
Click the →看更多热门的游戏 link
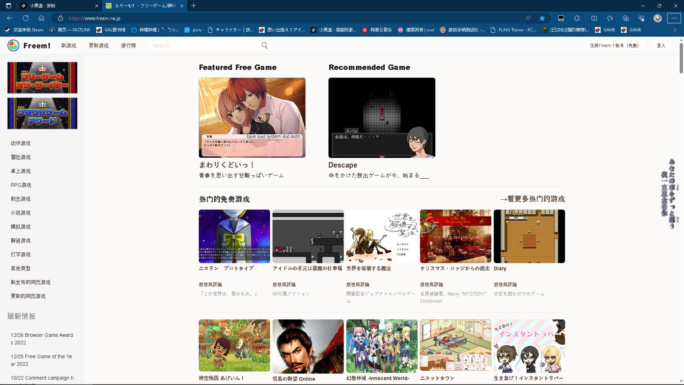pos(532,199)
